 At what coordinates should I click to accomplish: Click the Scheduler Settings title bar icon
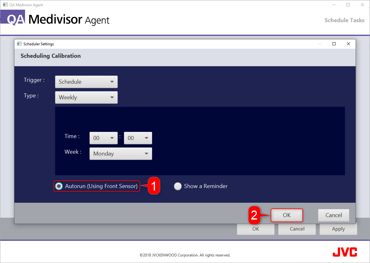19,44
